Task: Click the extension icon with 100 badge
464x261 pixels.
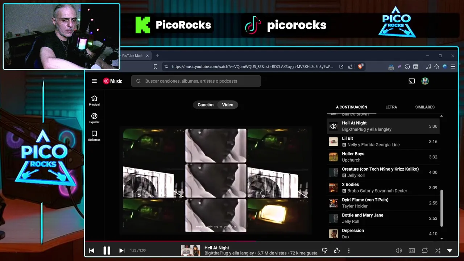Action: tap(391, 67)
